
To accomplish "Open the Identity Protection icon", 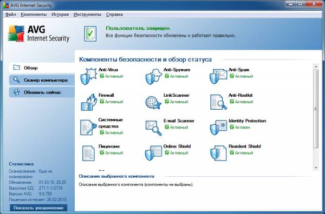I will [x=218, y=128].
